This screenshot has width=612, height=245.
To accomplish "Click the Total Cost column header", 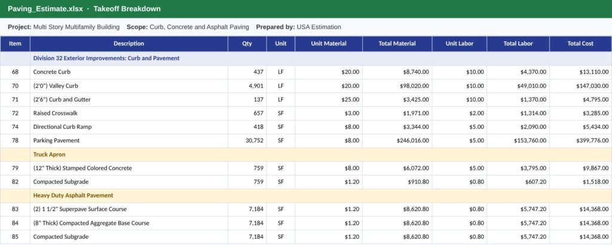I will pos(580,44).
